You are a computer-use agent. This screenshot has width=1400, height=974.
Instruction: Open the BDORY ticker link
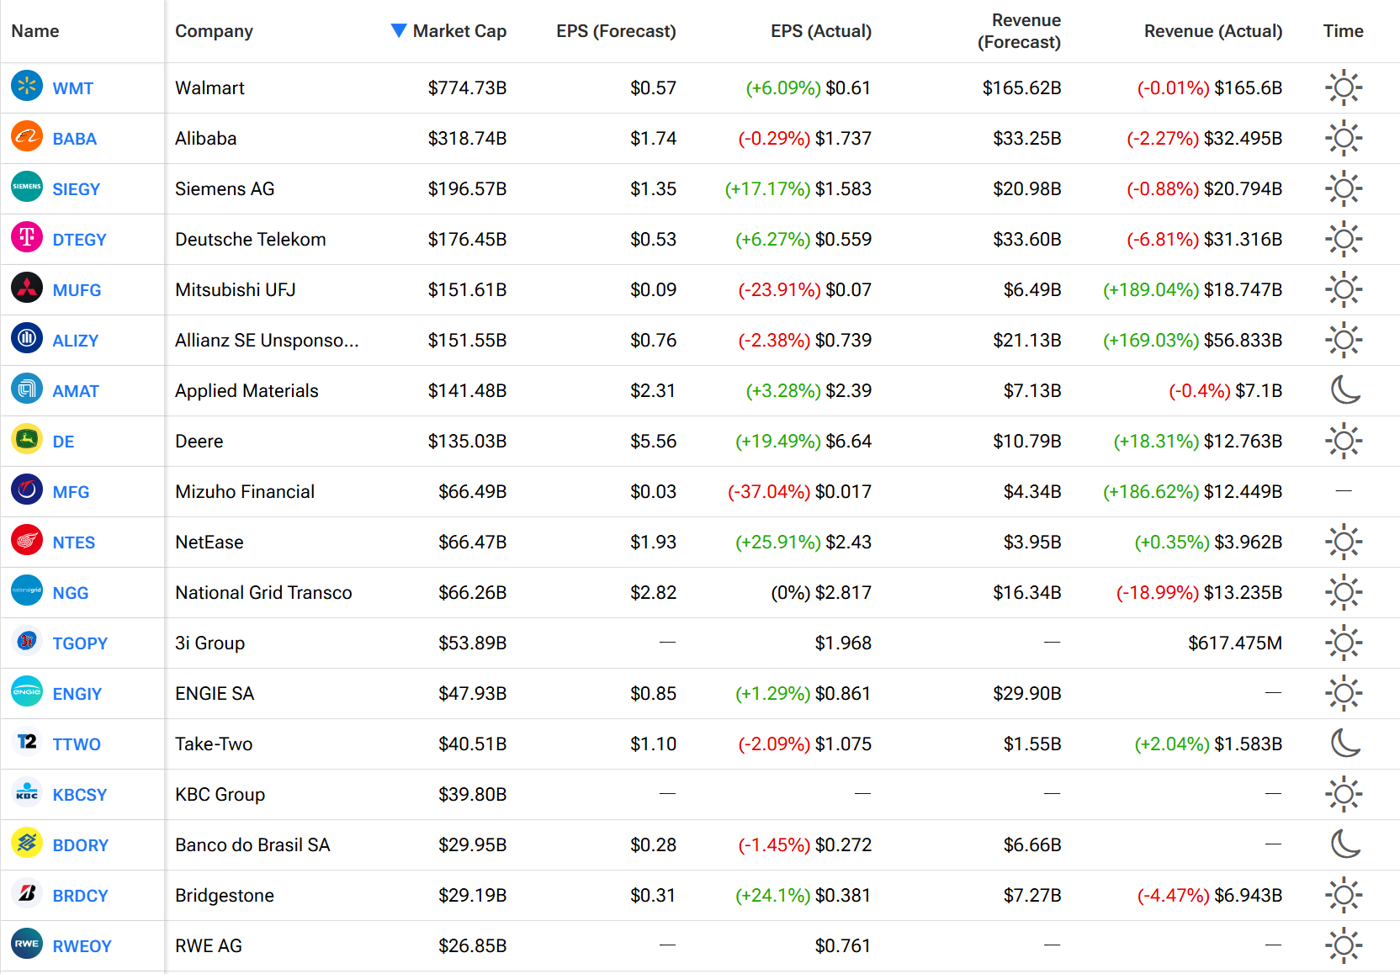81,845
